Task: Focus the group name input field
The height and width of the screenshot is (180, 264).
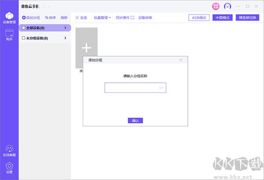Action: [136, 88]
